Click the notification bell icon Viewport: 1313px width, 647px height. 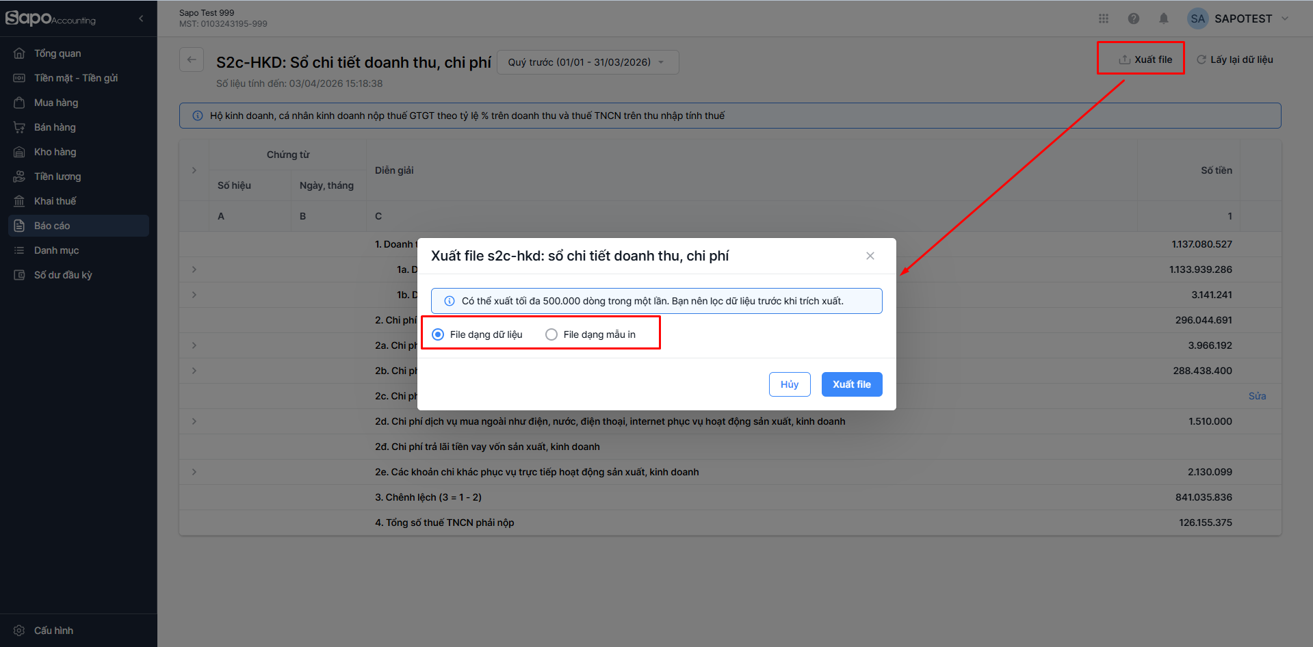pyautogui.click(x=1163, y=18)
